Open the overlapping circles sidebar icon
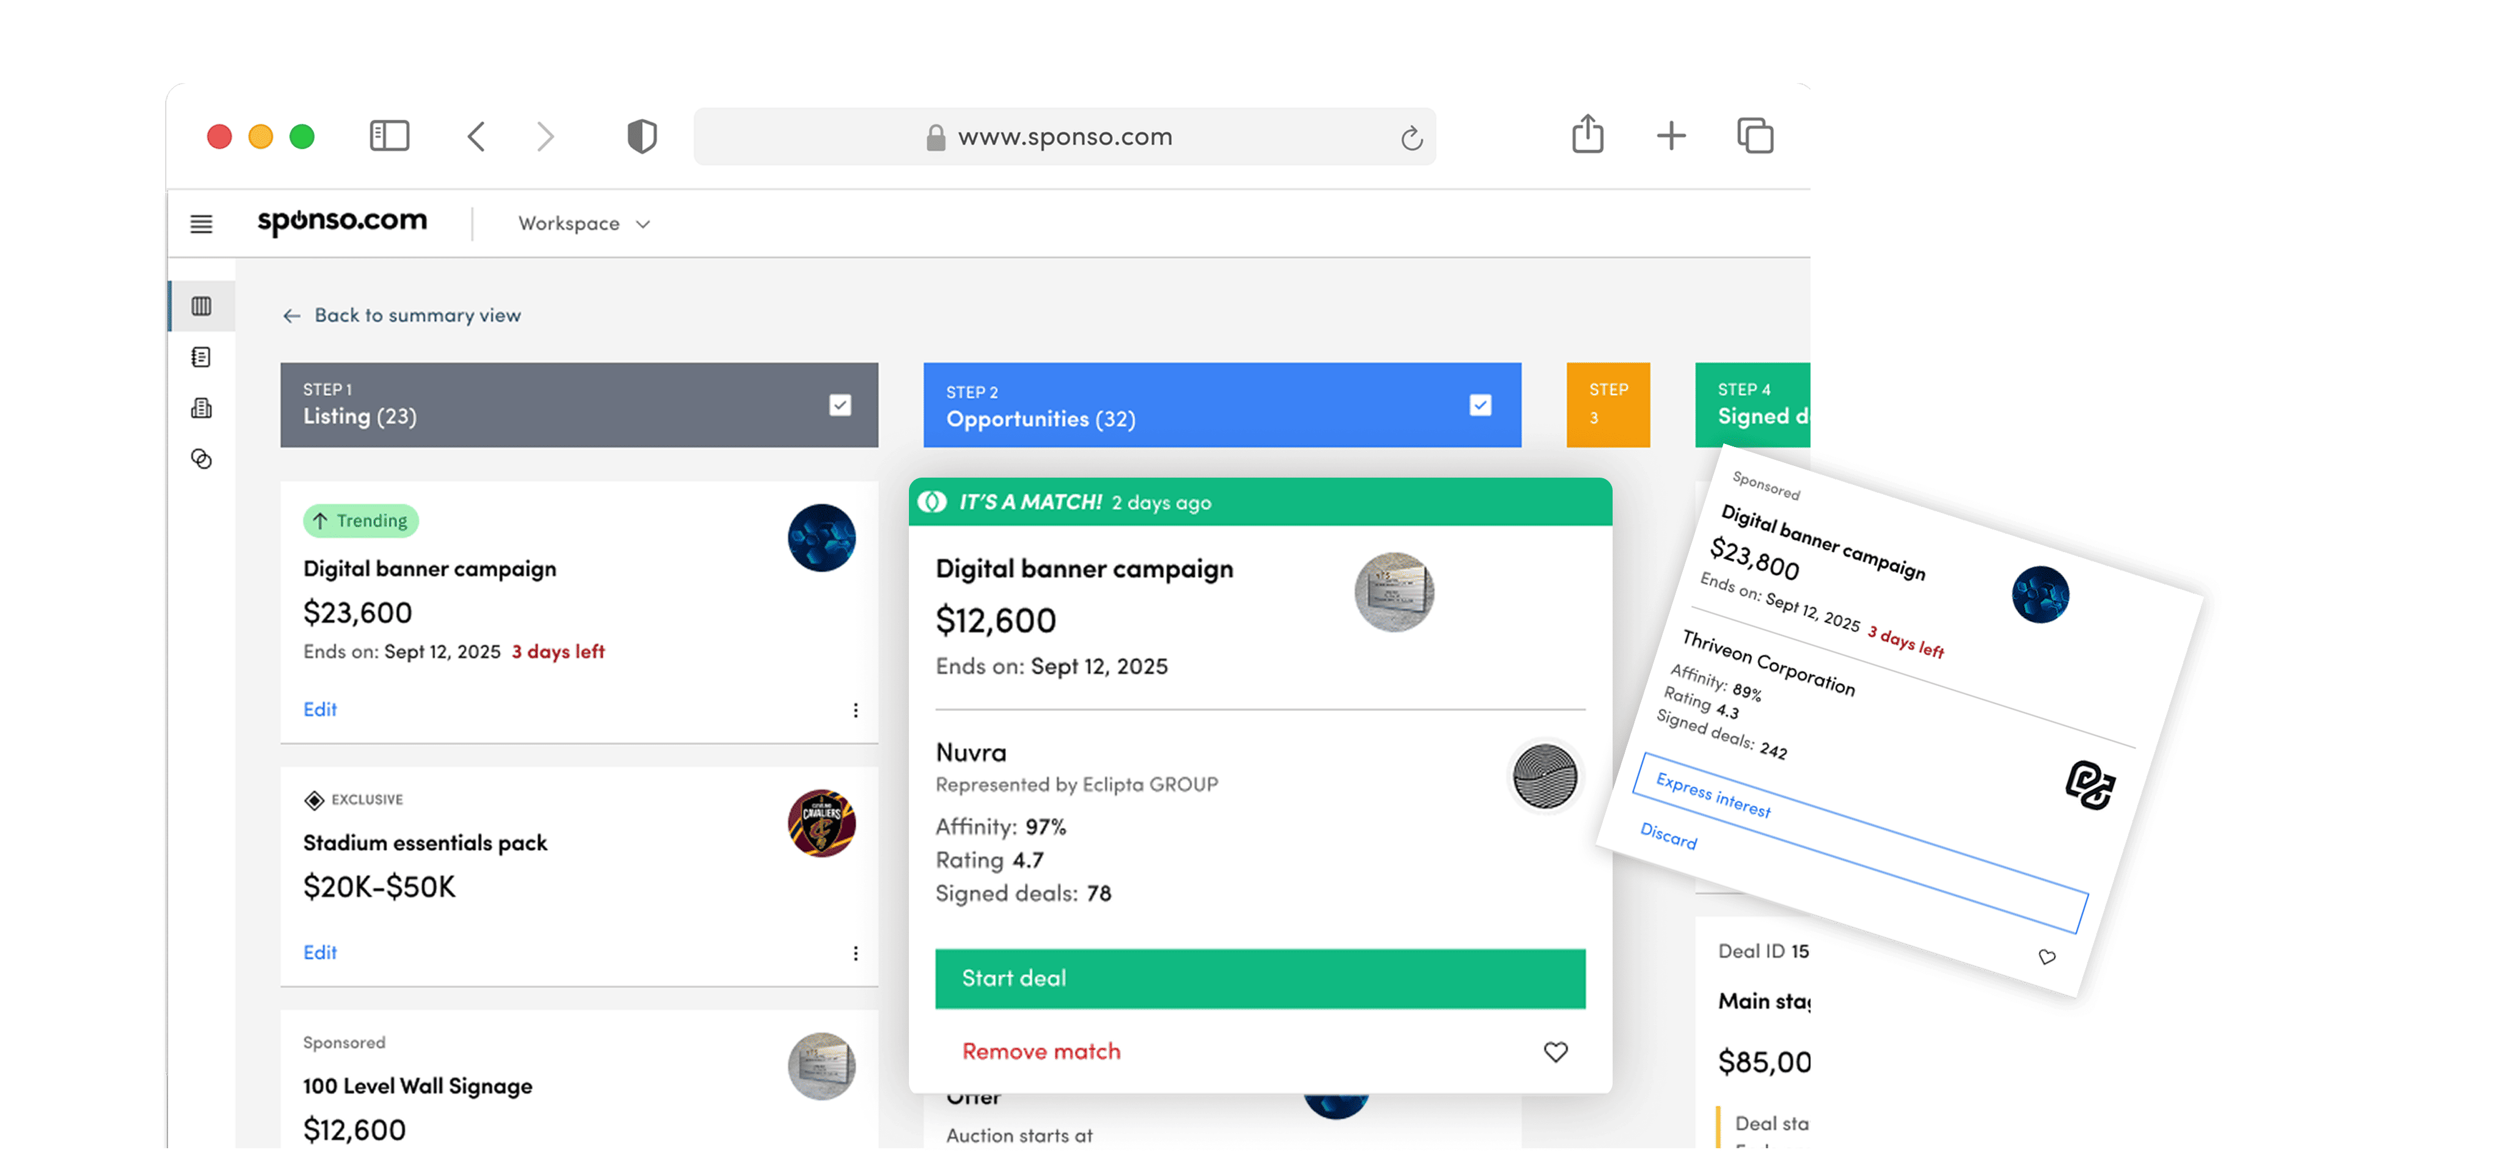The image size is (2502, 1158). click(201, 459)
